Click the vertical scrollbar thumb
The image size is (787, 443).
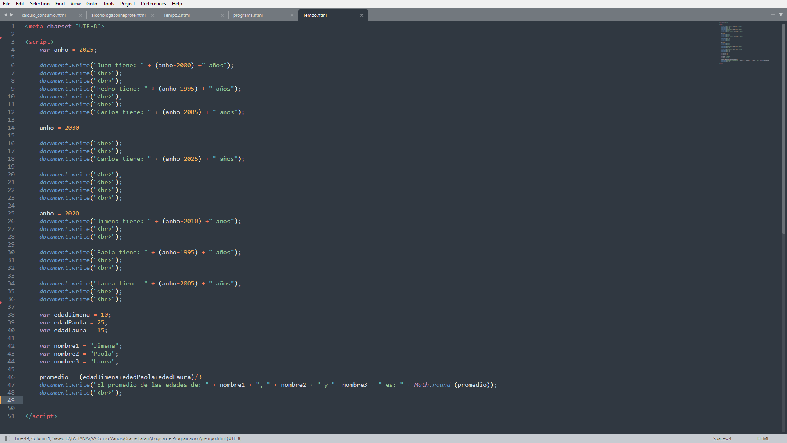(x=784, y=128)
